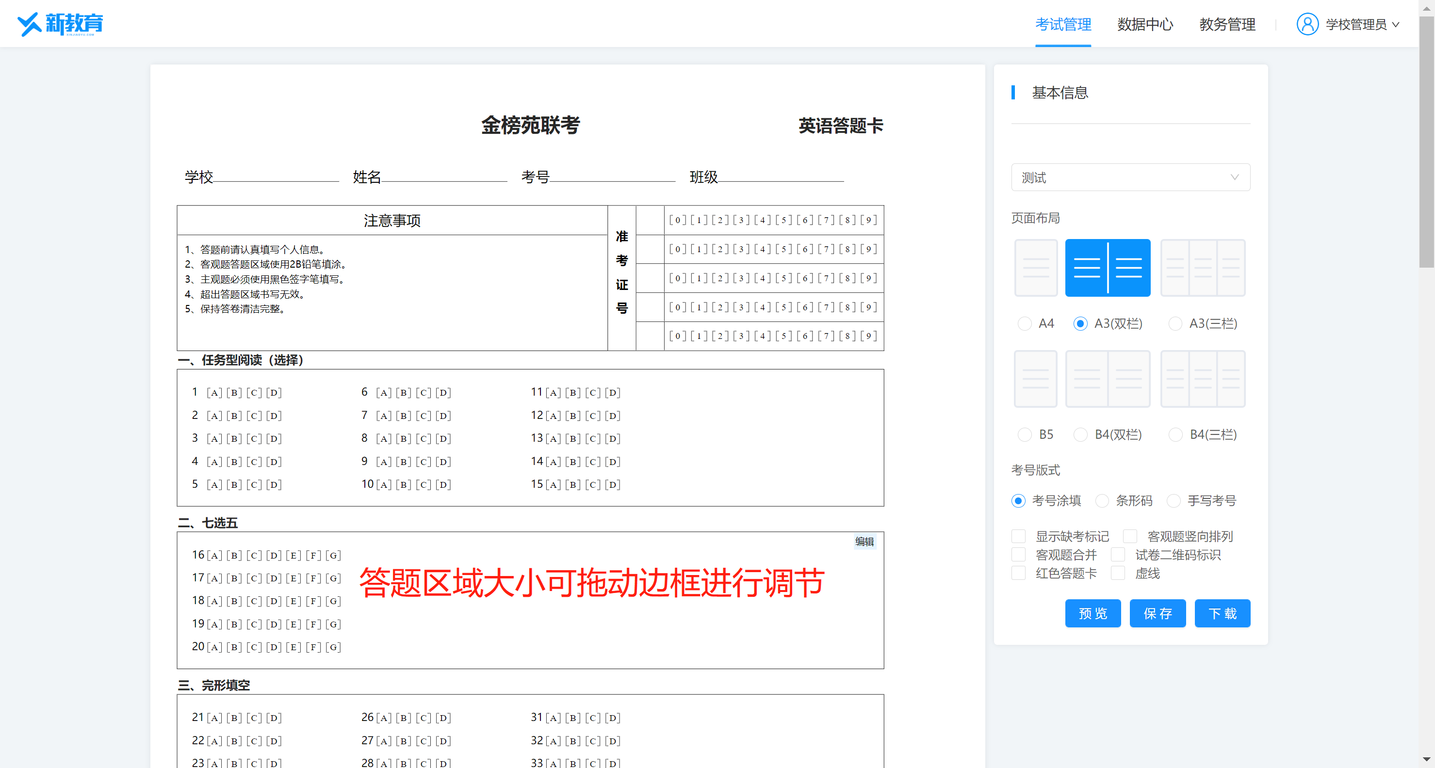This screenshot has width=1435, height=768.
Task: Click the user avatar icon
Action: pos(1307,25)
